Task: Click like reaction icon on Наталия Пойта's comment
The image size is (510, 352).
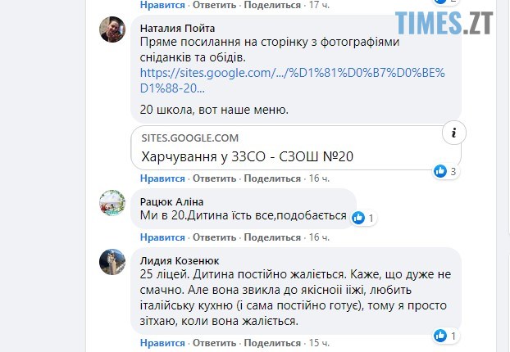Action: point(441,171)
